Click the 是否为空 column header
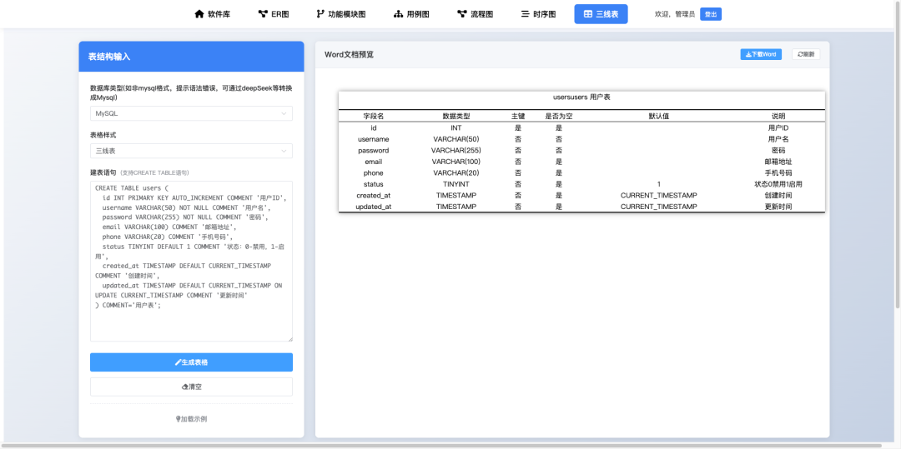 [559, 116]
